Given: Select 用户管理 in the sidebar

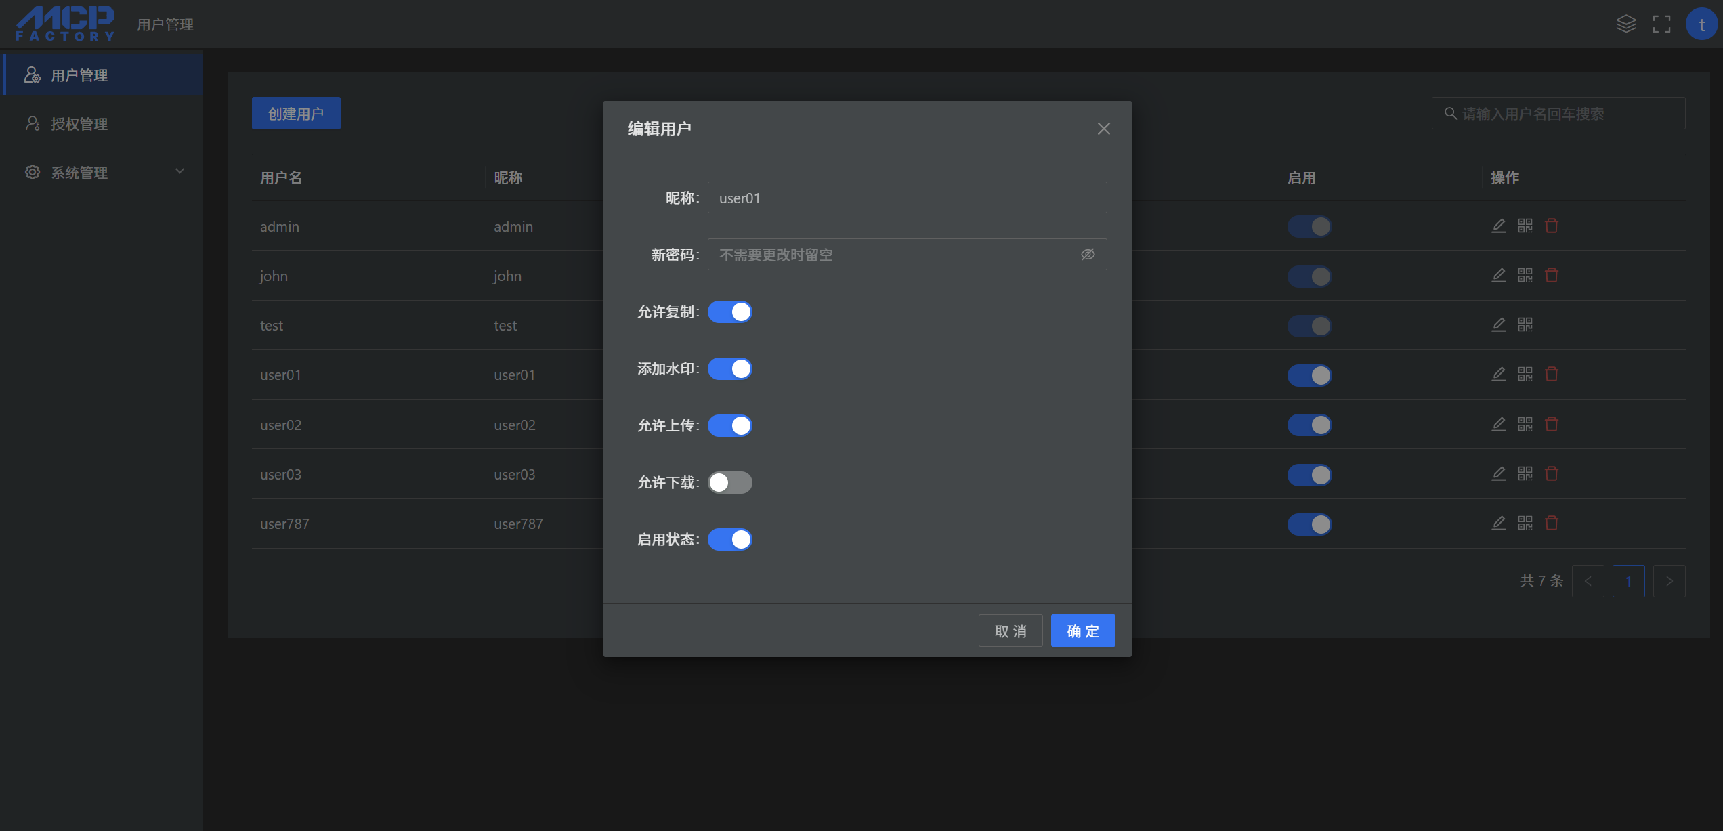Looking at the screenshot, I should [x=79, y=75].
